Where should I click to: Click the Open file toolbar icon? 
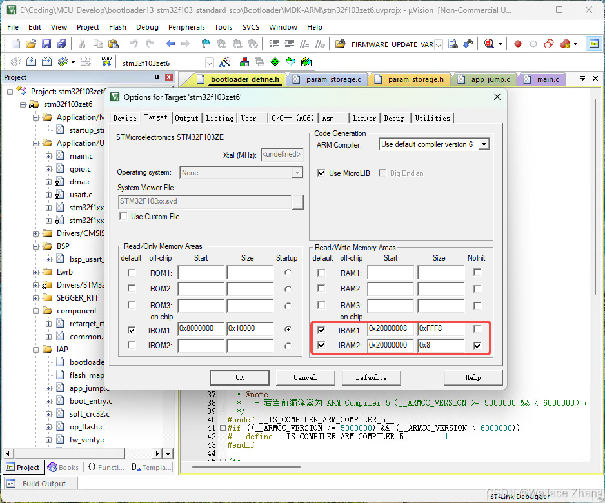click(x=31, y=44)
